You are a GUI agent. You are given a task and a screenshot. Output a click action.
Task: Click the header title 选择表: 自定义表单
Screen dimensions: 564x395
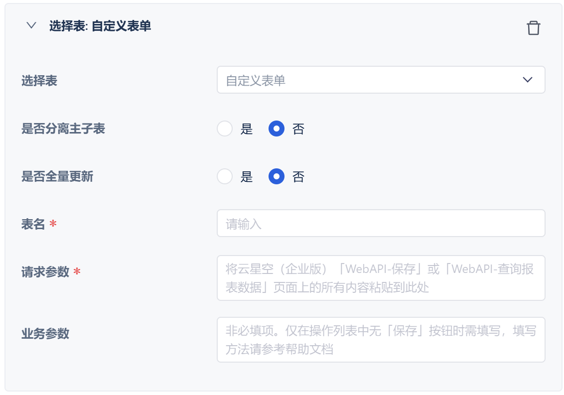100,26
